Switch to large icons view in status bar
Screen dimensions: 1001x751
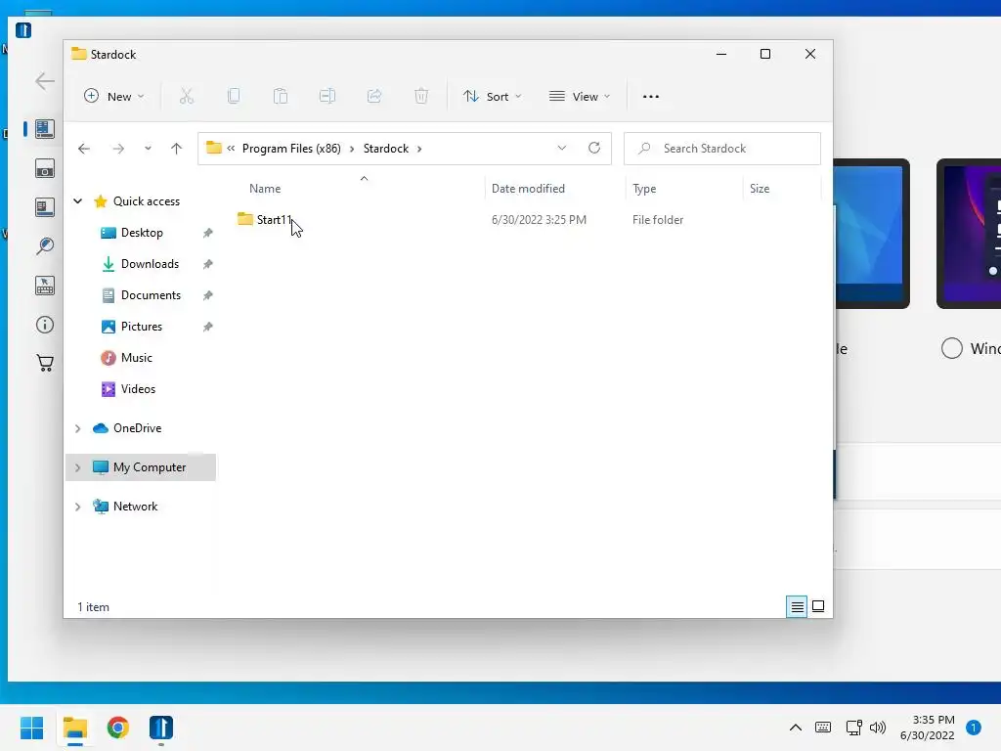tap(818, 606)
